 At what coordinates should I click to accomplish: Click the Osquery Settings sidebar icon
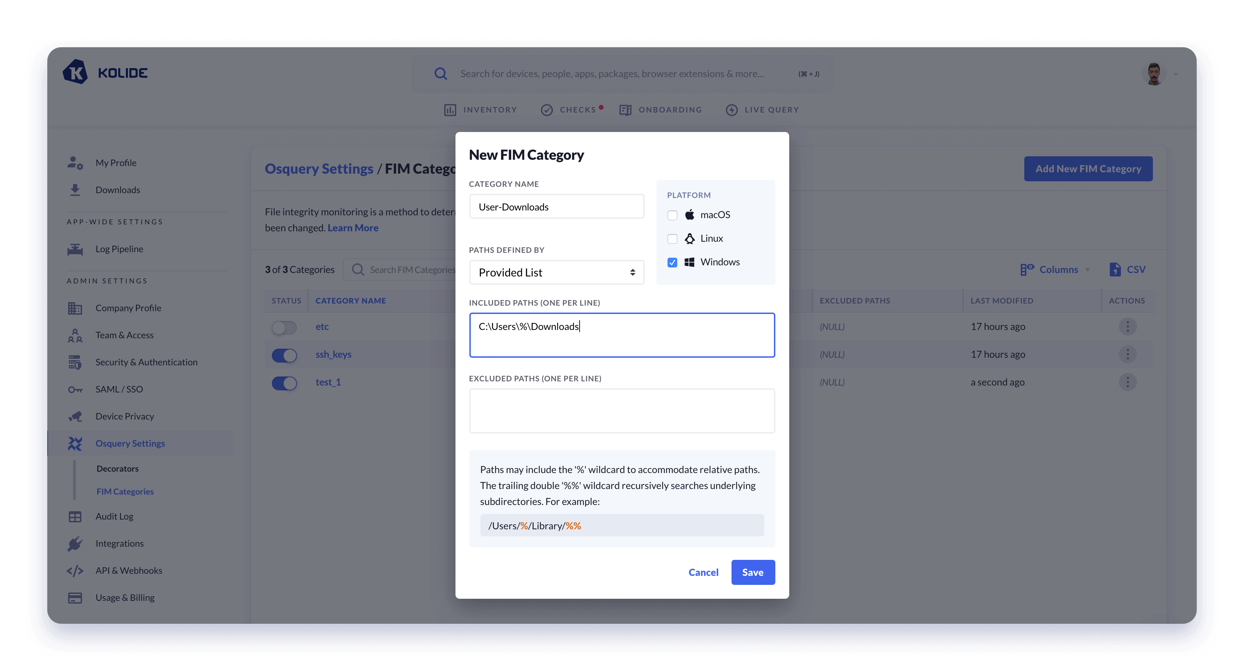75,443
